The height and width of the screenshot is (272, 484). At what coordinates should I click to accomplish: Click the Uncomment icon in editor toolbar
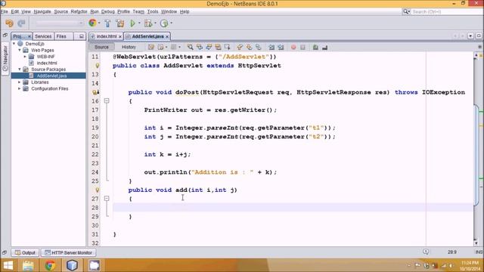324,47
